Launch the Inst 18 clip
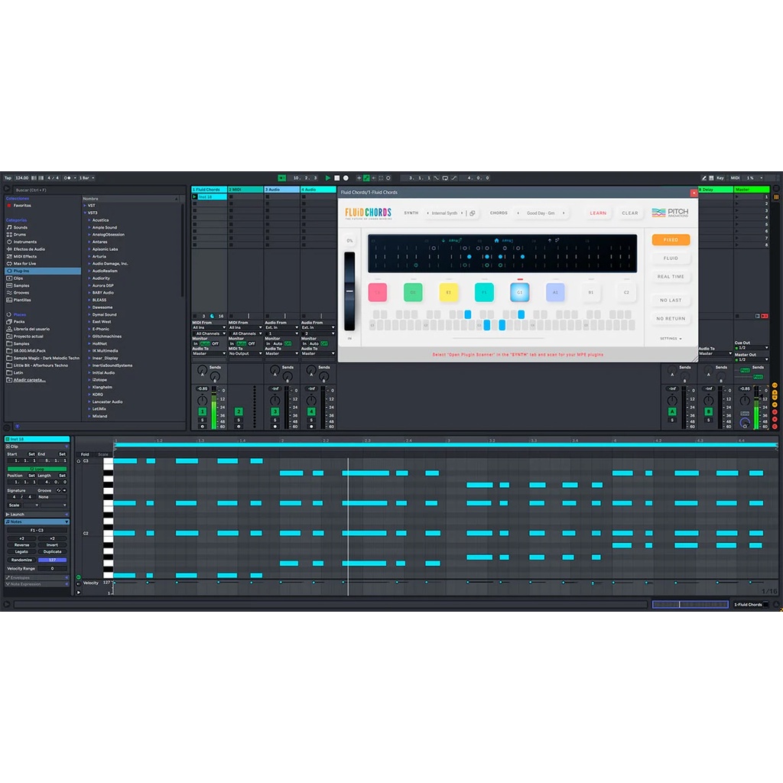The height and width of the screenshot is (783, 783). coord(195,197)
